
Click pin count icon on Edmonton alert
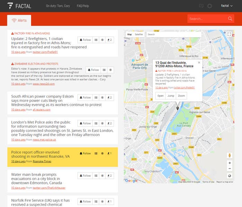point(110,176)
